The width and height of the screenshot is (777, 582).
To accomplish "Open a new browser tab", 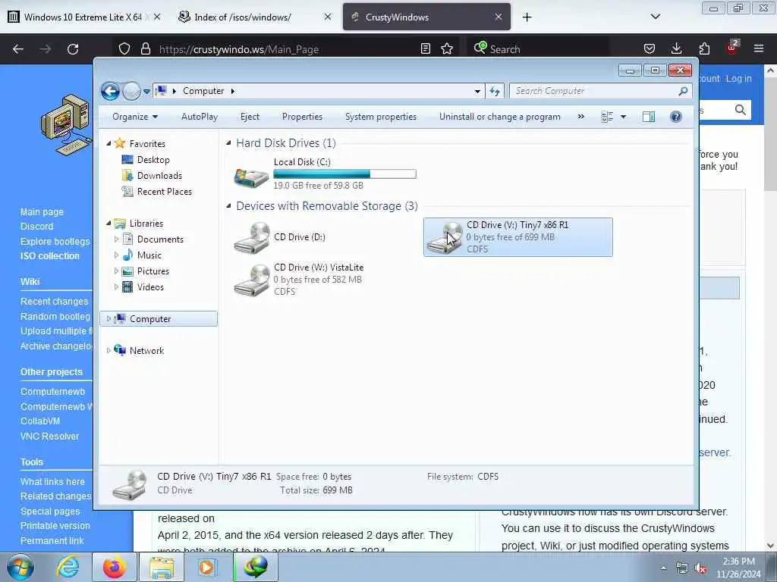I will (x=527, y=17).
